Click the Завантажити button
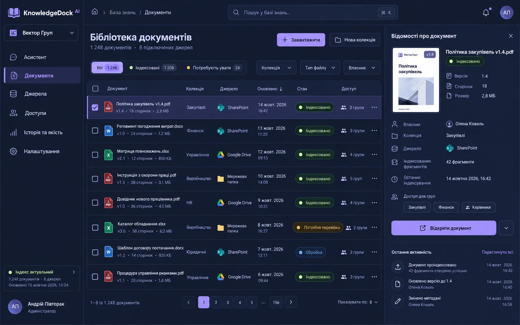Viewport: 520px width, 325px height. [301, 40]
